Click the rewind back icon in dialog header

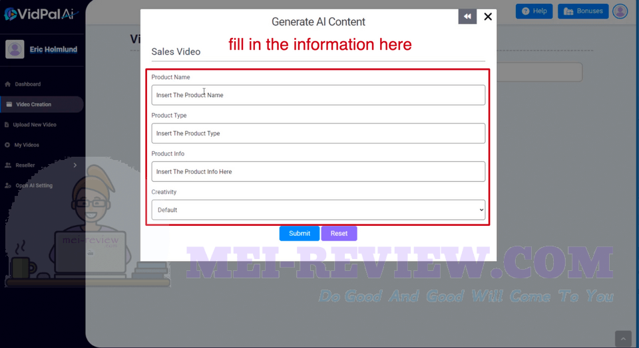pos(467,17)
